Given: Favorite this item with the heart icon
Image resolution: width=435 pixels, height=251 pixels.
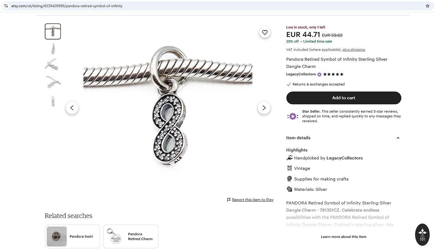Looking at the screenshot, I should [265, 32].
